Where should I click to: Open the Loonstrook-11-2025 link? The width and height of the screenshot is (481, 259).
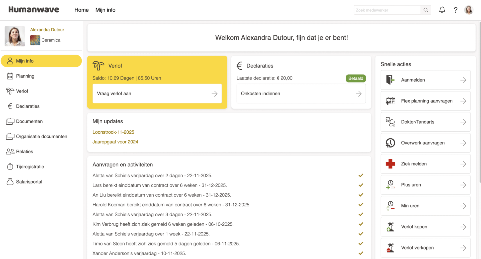113,132
